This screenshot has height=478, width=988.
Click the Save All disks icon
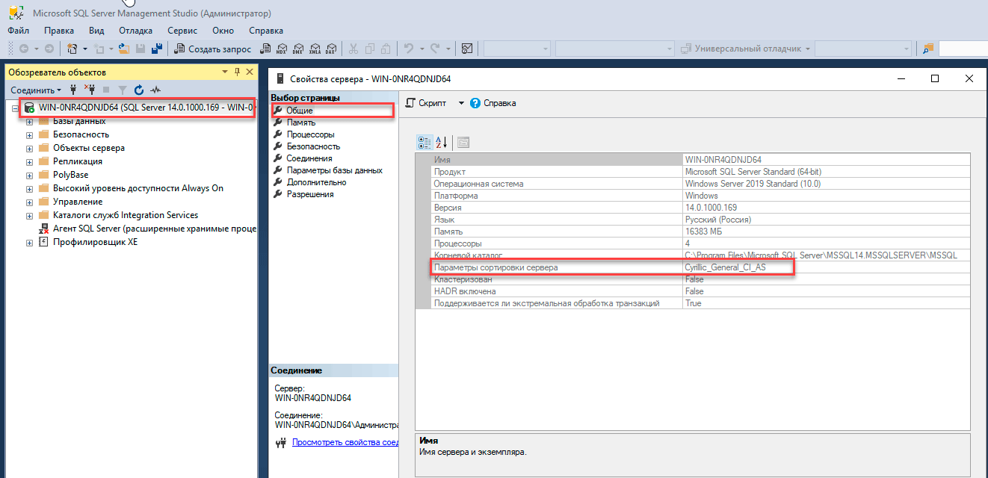click(x=157, y=49)
